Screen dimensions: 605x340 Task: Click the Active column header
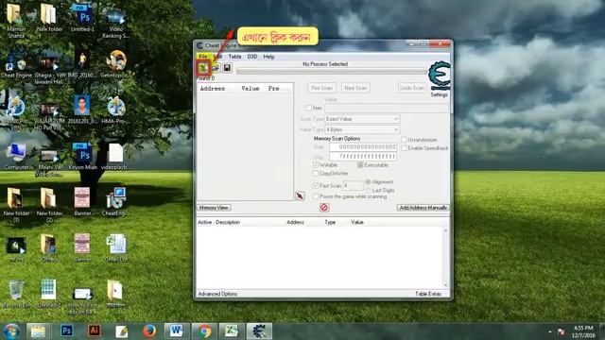(205, 223)
